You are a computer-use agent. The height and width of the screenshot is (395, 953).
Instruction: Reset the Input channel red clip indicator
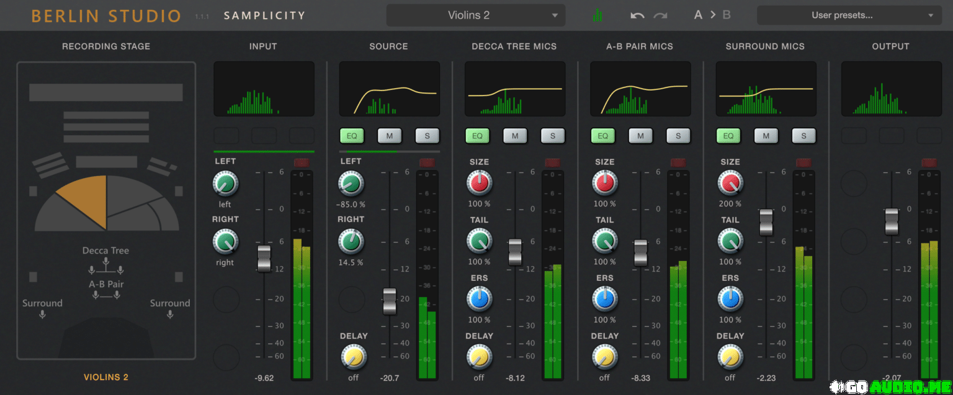[x=302, y=162]
